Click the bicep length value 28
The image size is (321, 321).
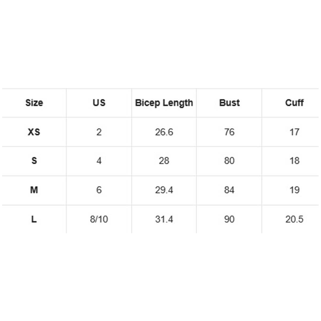coord(164,161)
